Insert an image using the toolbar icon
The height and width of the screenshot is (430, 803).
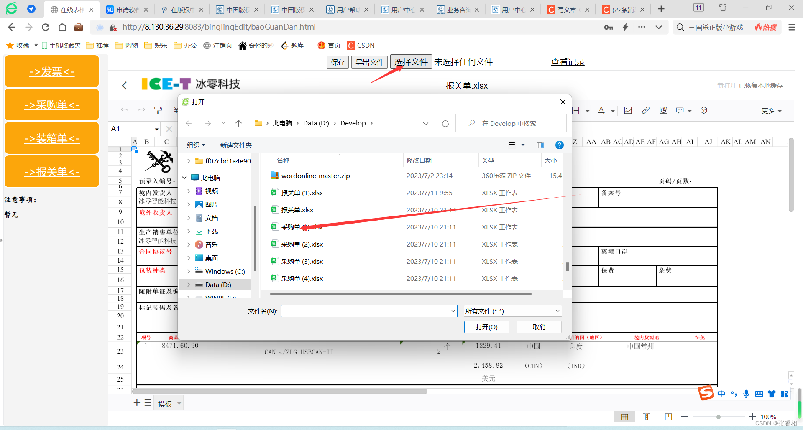(628, 111)
